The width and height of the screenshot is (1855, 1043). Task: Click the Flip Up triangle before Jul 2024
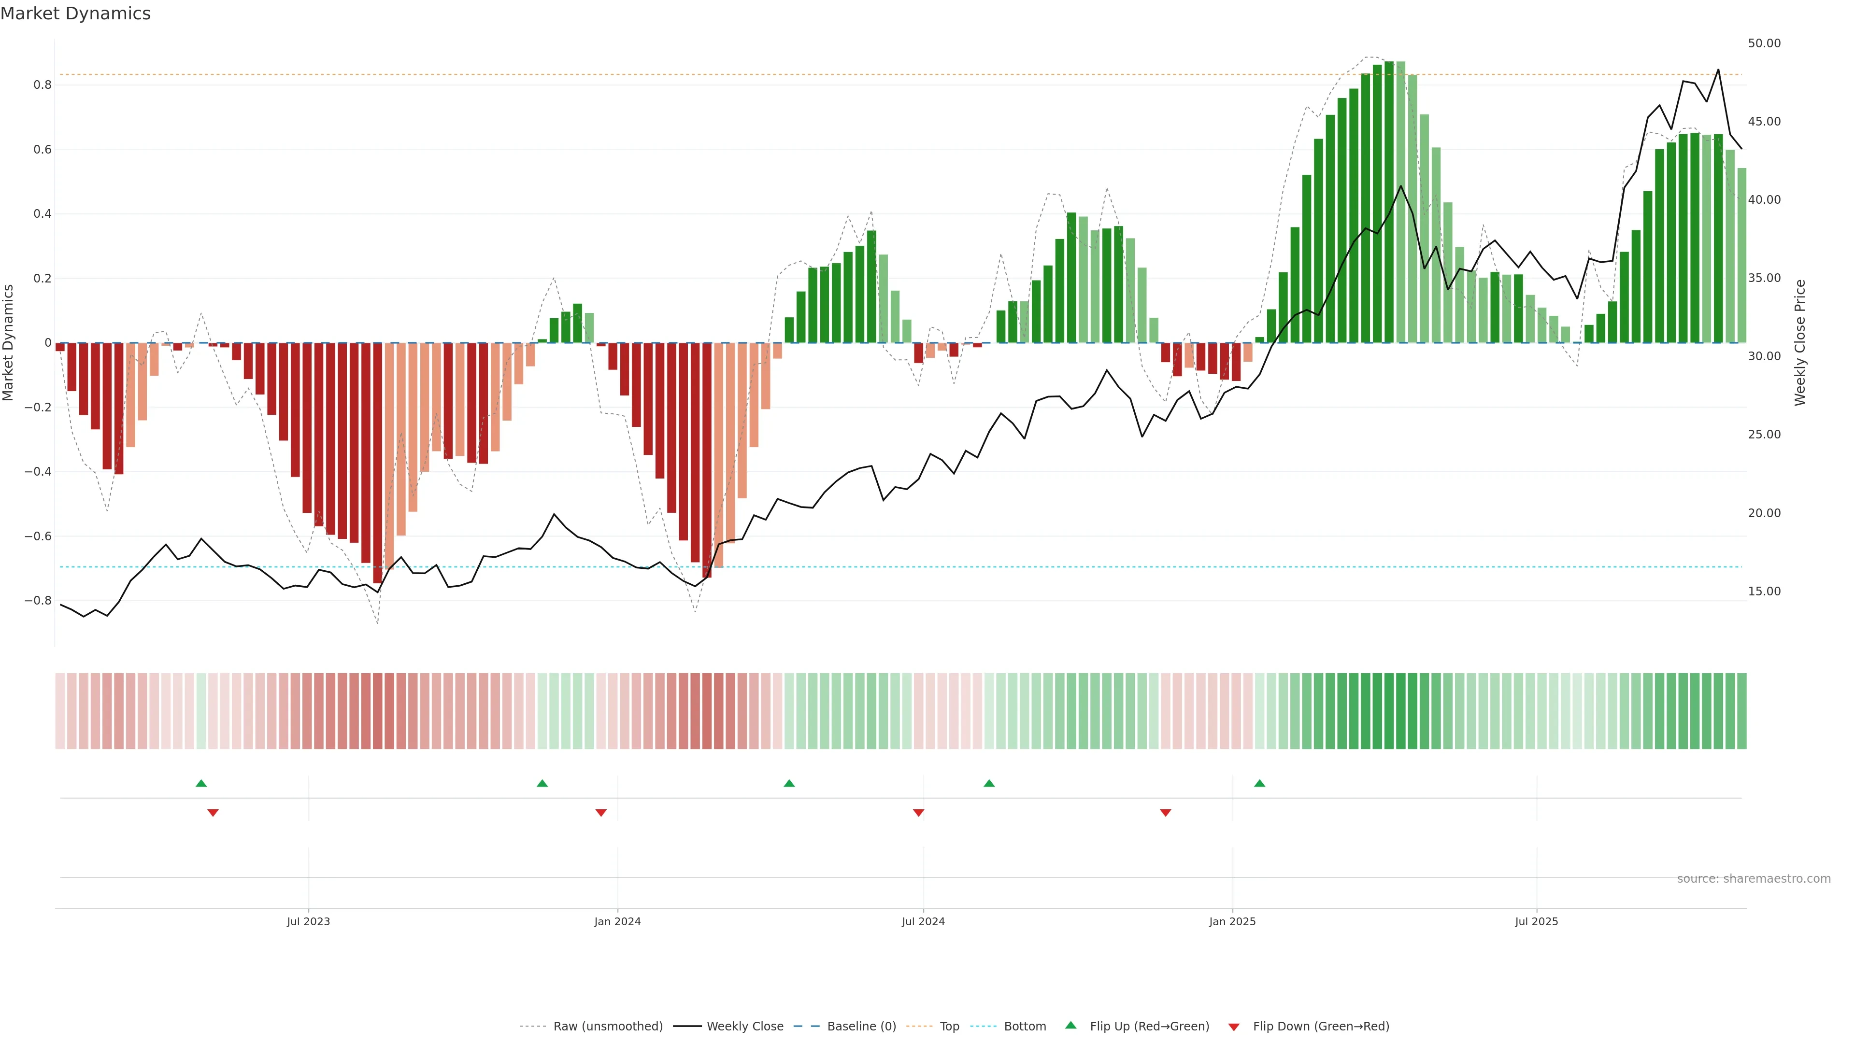tap(789, 783)
